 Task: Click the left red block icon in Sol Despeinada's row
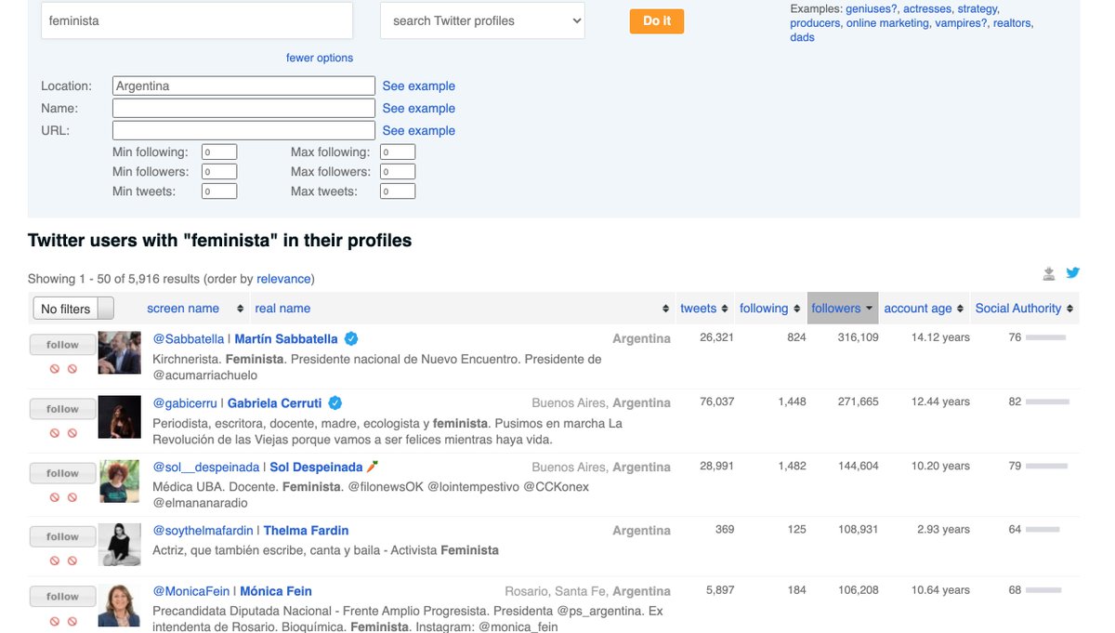point(55,496)
